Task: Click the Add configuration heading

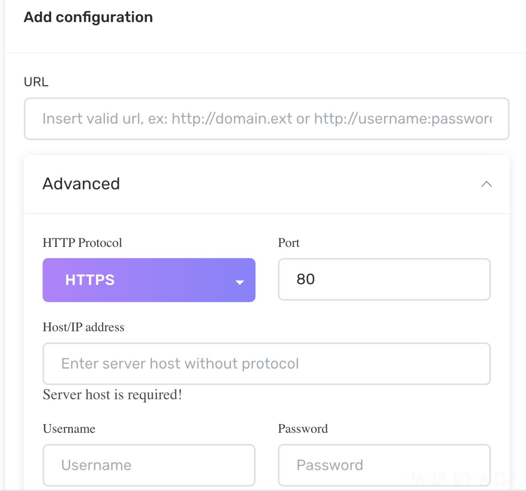Action: coord(89,17)
